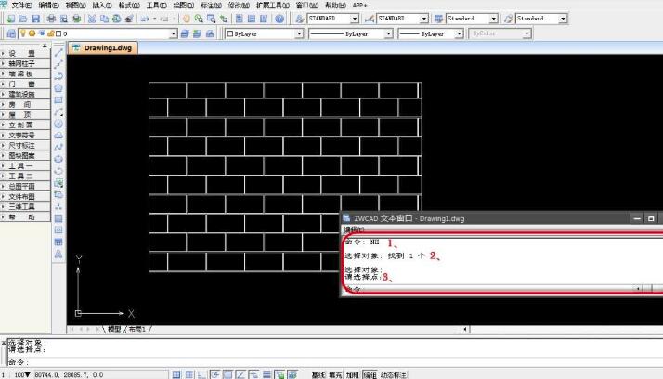
Task: Click the Open file toolbar icon
Action: [23, 19]
